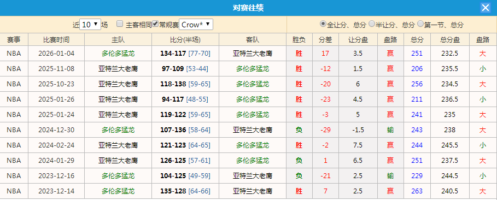Click half-time score [53-44]
This screenshot has width=497, height=200.
(197, 68)
